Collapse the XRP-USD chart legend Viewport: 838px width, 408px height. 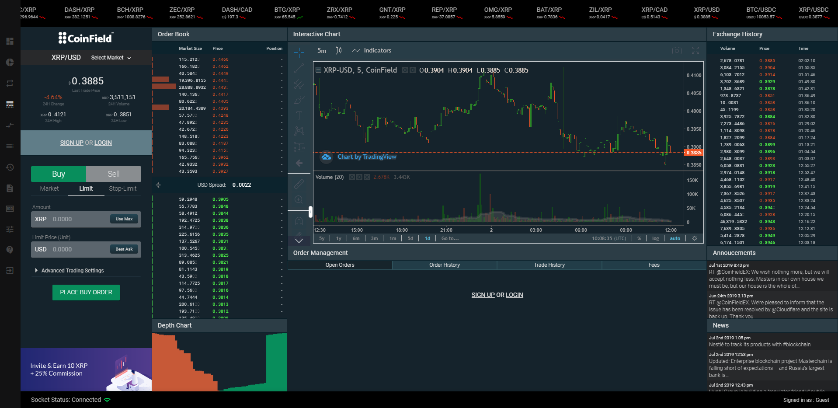click(x=319, y=70)
